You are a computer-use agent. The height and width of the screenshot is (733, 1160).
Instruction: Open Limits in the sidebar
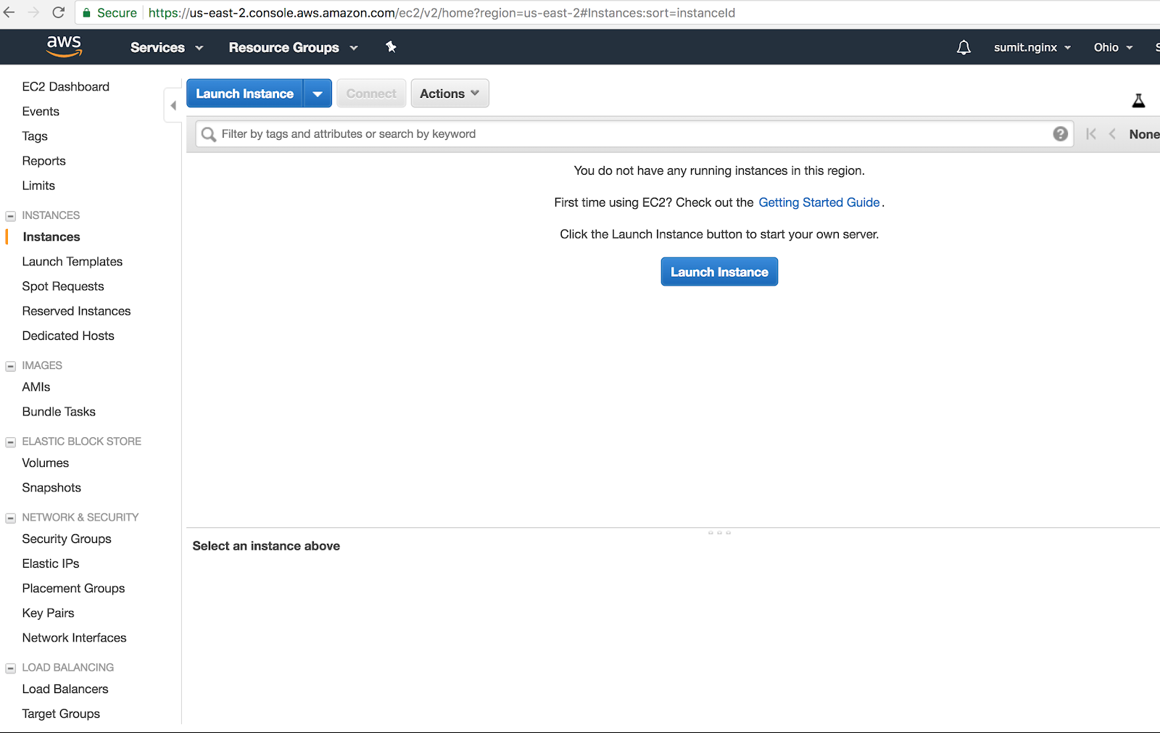38,186
